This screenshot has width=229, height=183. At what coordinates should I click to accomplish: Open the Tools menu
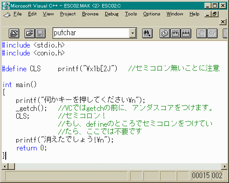coord(131,14)
